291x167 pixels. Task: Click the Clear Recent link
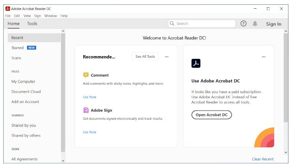(x=262, y=159)
